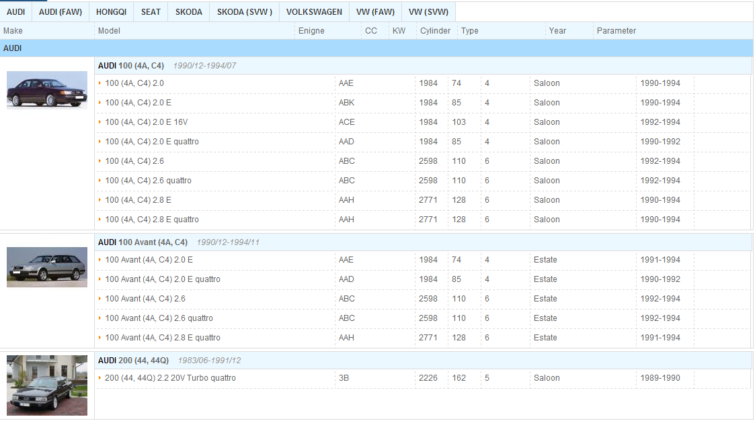
Task: Click arrow bullet beside 100 Avant 2.0 E
Action: point(100,260)
